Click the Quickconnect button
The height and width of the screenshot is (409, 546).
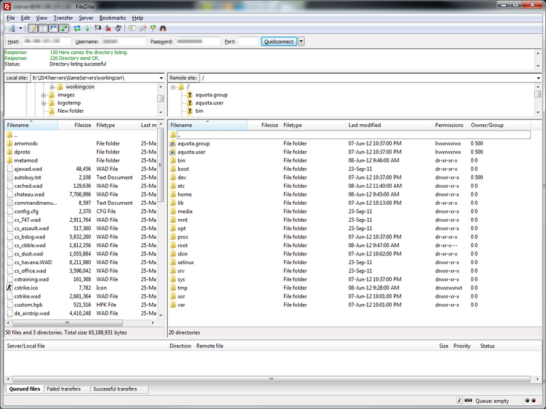(279, 42)
